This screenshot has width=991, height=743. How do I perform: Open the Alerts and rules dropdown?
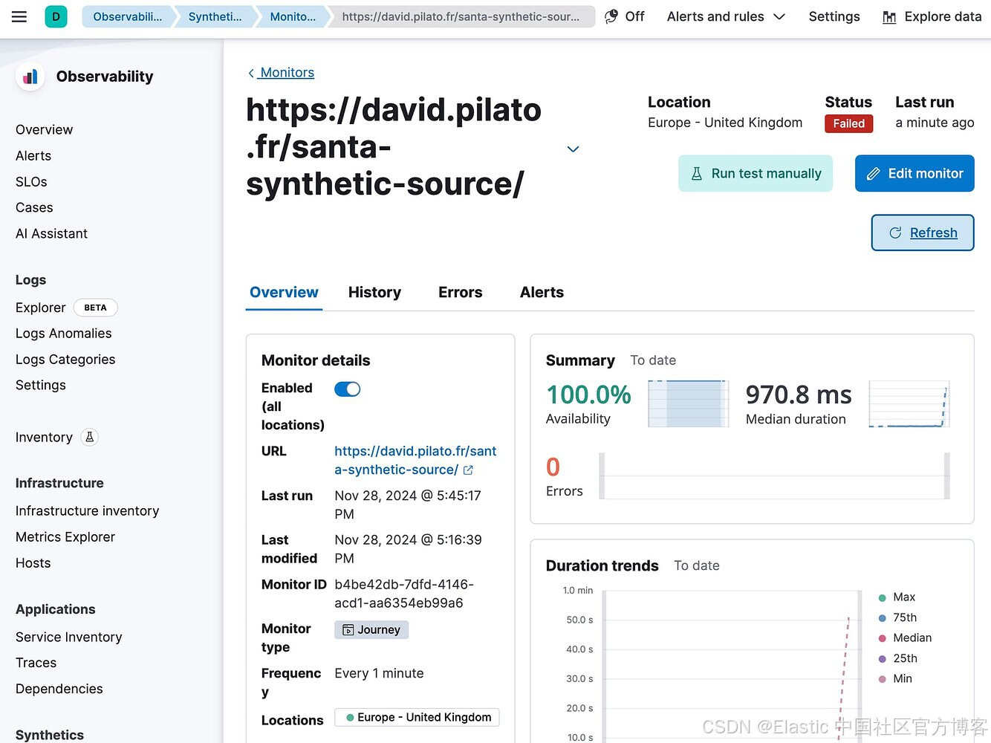coord(726,16)
